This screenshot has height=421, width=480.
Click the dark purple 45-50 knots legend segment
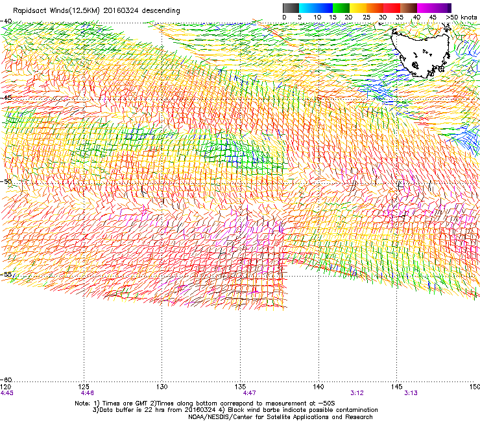pos(442,8)
